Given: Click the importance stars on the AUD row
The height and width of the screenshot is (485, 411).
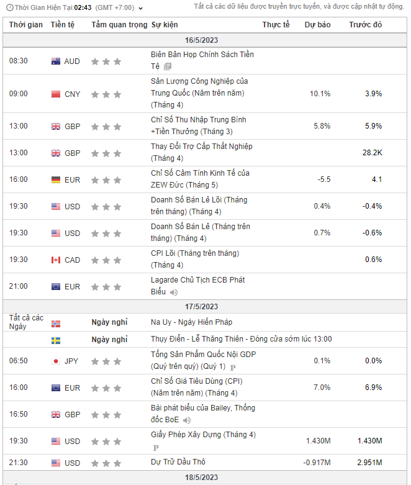Looking at the screenshot, I should (x=106, y=61).
